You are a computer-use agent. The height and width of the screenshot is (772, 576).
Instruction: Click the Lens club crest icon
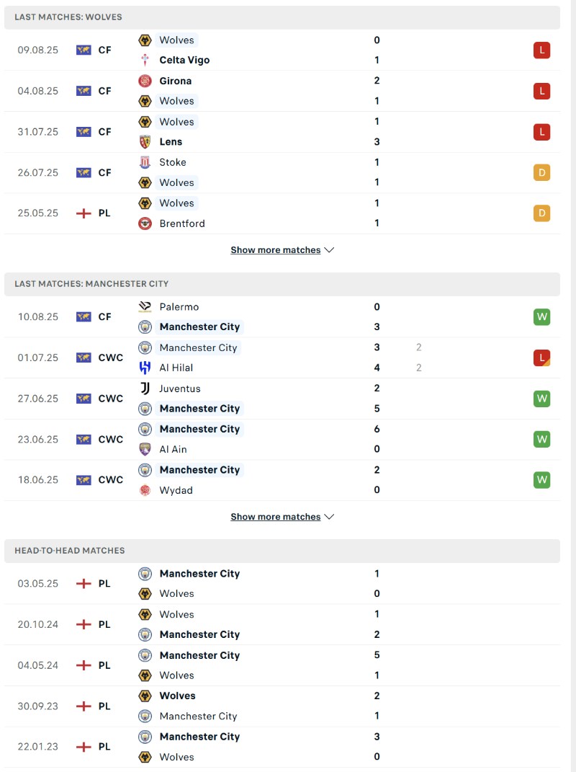pyautogui.click(x=145, y=142)
